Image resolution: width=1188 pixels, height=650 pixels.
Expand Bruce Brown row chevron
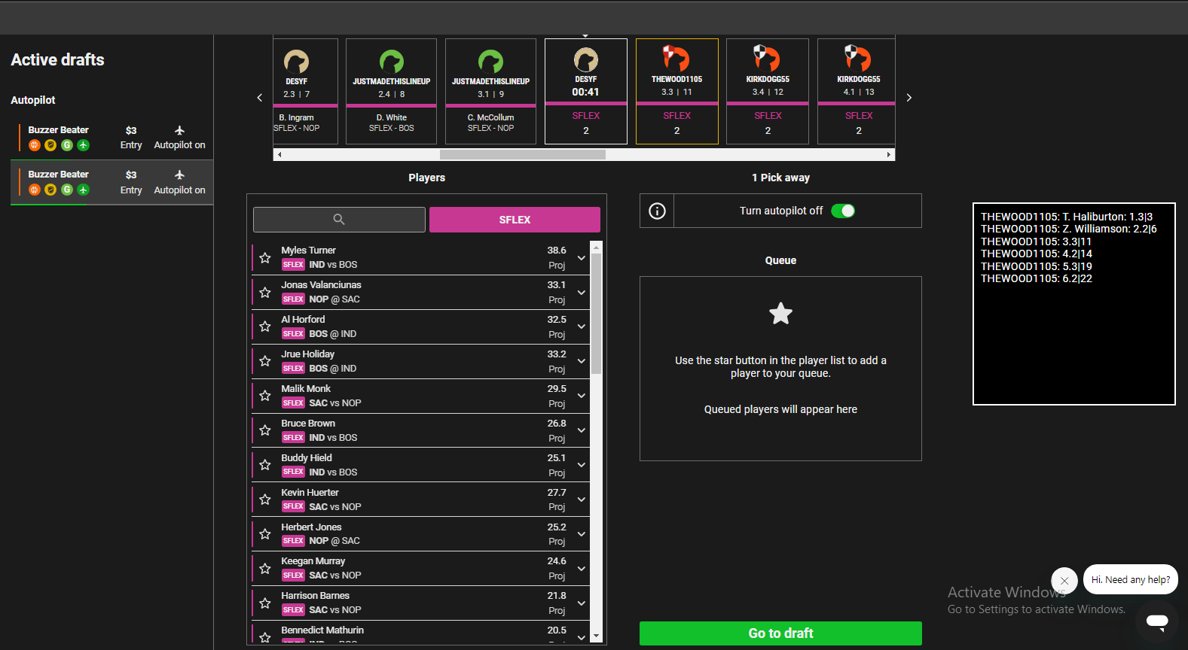pyautogui.click(x=582, y=430)
